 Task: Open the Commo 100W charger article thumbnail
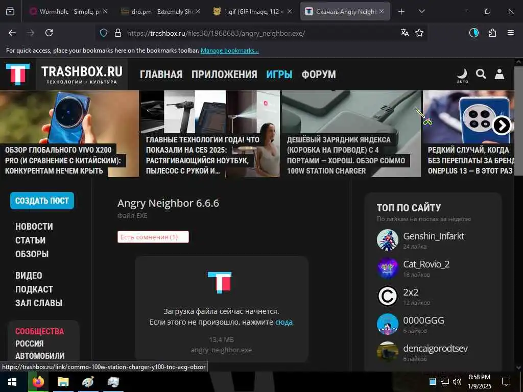pyautogui.click(x=351, y=134)
